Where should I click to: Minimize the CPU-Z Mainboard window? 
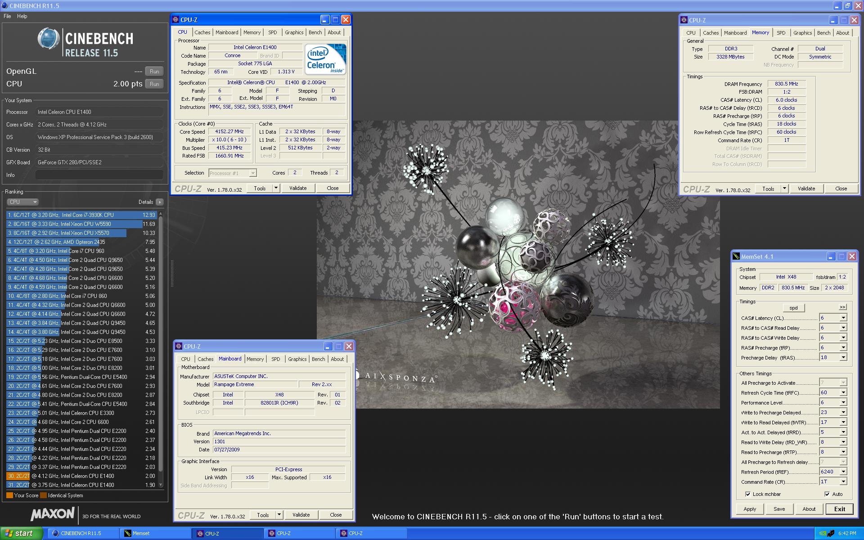pyautogui.click(x=328, y=346)
